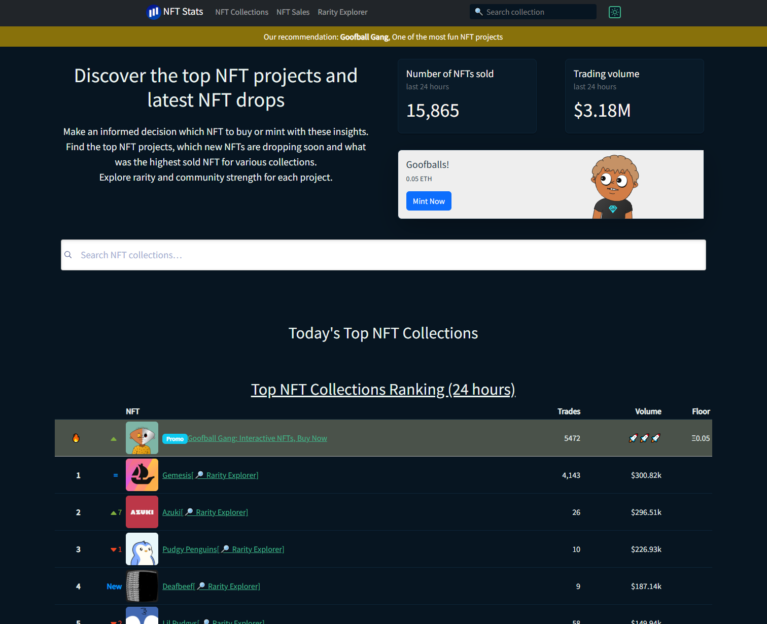The image size is (767, 624).
Task: Click the NFT Stats logo icon
Action: point(153,12)
